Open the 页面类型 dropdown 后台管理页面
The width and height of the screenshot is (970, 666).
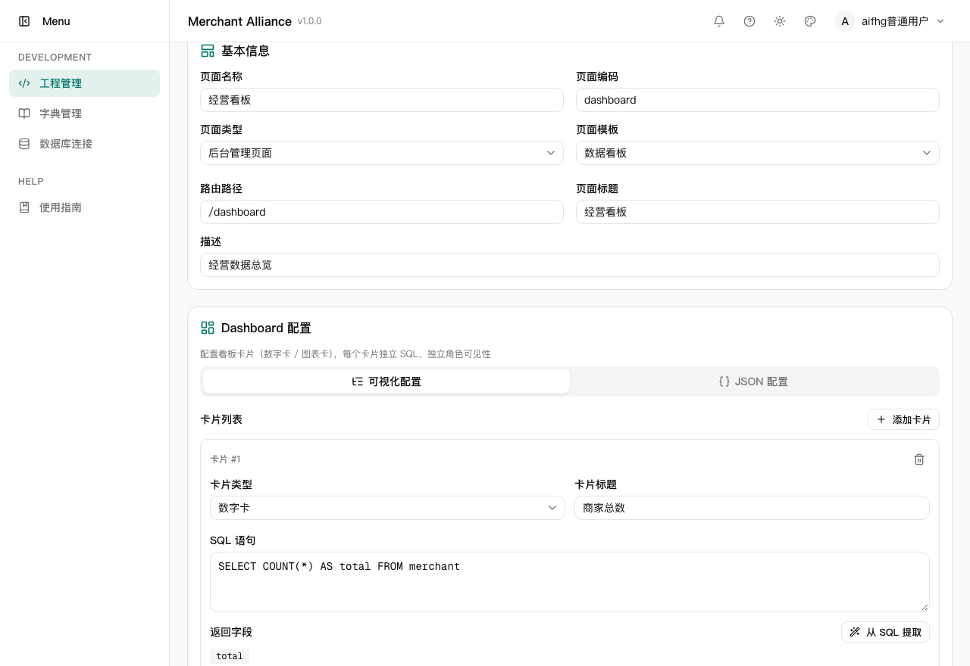pos(382,153)
